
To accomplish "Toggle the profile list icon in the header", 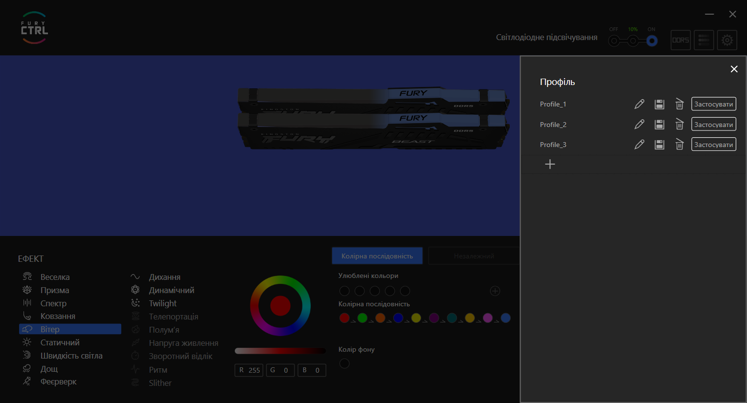I will tap(704, 40).
